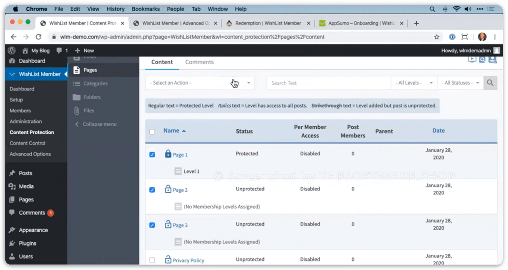The image size is (508, 270).
Task: Go to Content Control in the sidebar
Action: 27,143
